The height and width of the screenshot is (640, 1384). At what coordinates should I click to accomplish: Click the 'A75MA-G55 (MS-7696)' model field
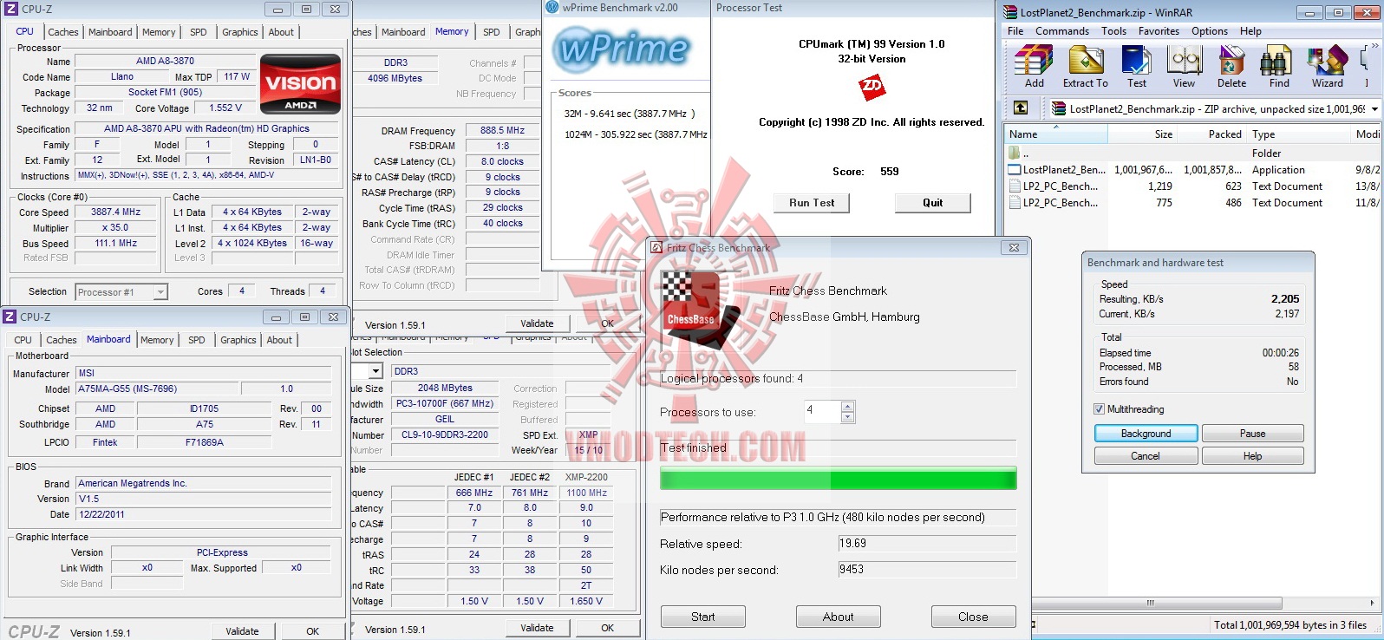pyautogui.click(x=156, y=389)
